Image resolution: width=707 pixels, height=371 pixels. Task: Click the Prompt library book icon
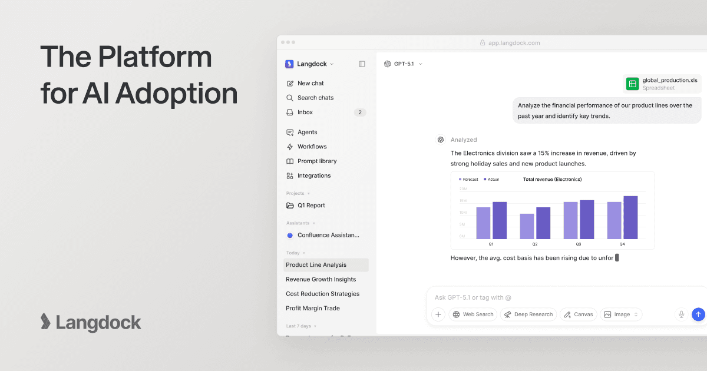pyautogui.click(x=290, y=161)
